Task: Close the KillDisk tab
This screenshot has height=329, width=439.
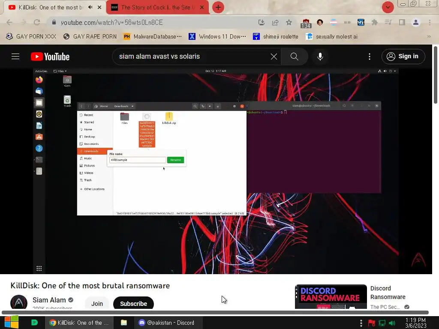Action: click(x=99, y=7)
